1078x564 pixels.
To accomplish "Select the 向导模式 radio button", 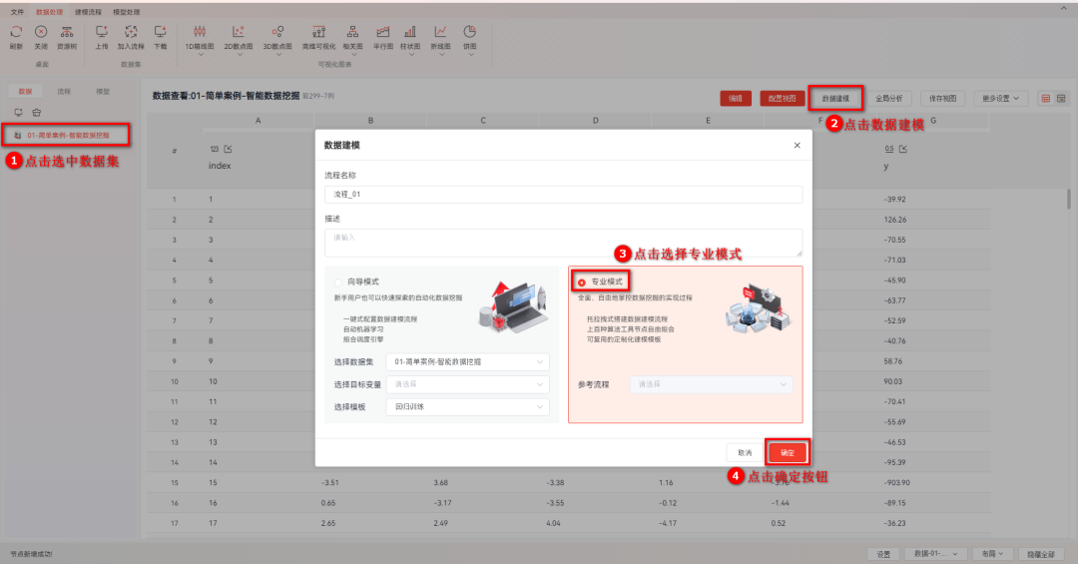I will point(338,282).
